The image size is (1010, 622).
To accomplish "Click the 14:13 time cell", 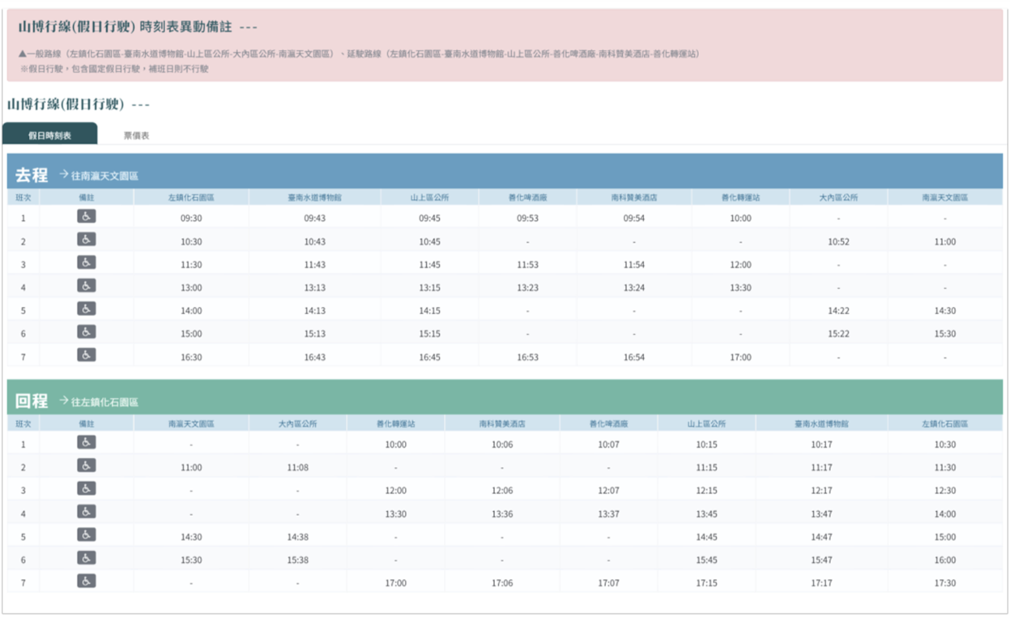I will point(314,311).
